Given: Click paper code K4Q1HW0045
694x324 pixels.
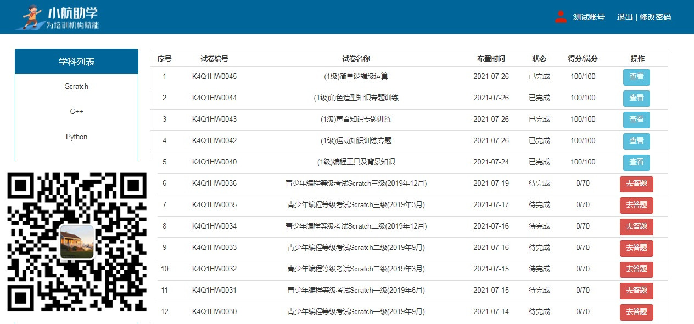Looking at the screenshot, I should [214, 77].
